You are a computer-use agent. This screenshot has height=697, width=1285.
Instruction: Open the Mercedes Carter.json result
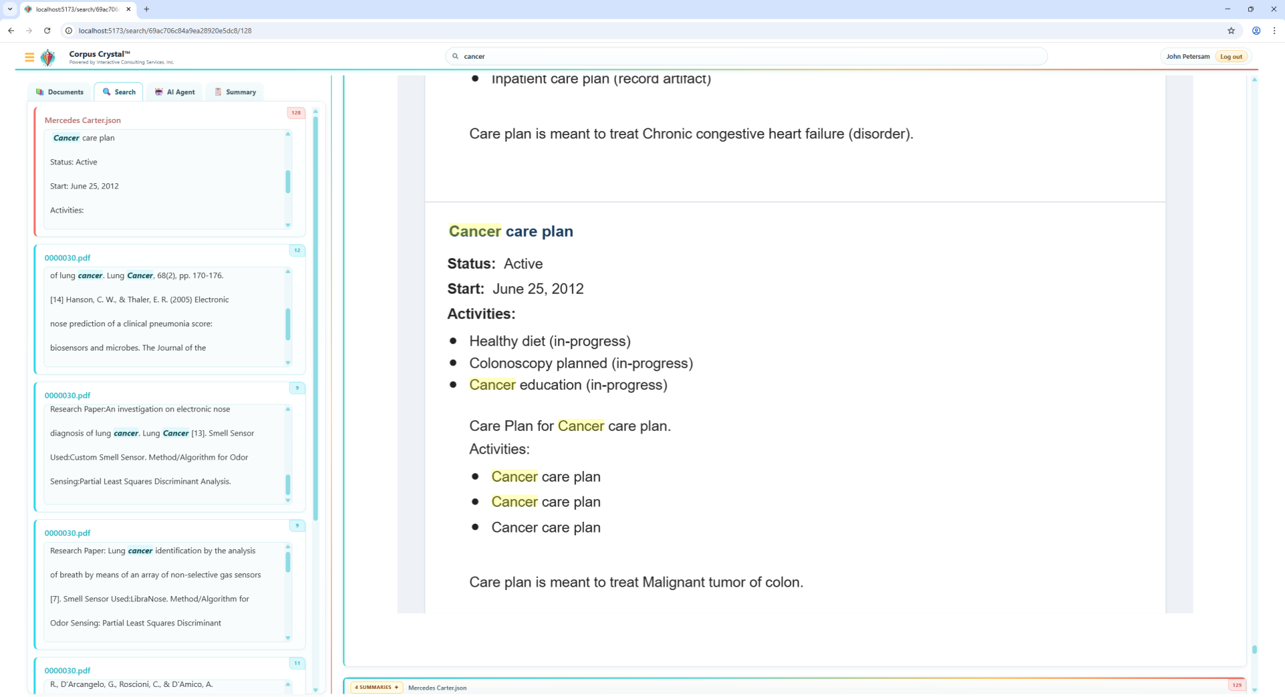82,120
